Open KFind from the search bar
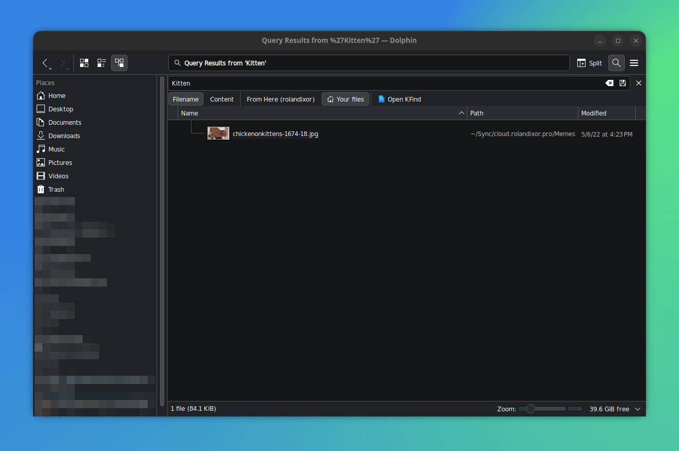Image resolution: width=679 pixels, height=451 pixels. pyautogui.click(x=399, y=99)
